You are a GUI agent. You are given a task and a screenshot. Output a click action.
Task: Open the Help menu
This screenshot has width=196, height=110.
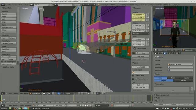(x=27, y=5)
